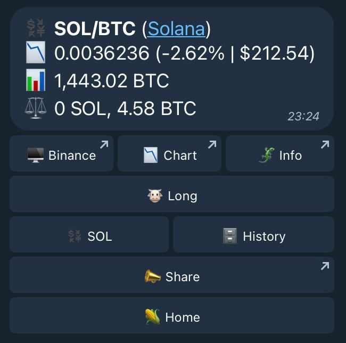Click the bar chart volume icon
Screen dimensions: 346x343
tap(36, 80)
